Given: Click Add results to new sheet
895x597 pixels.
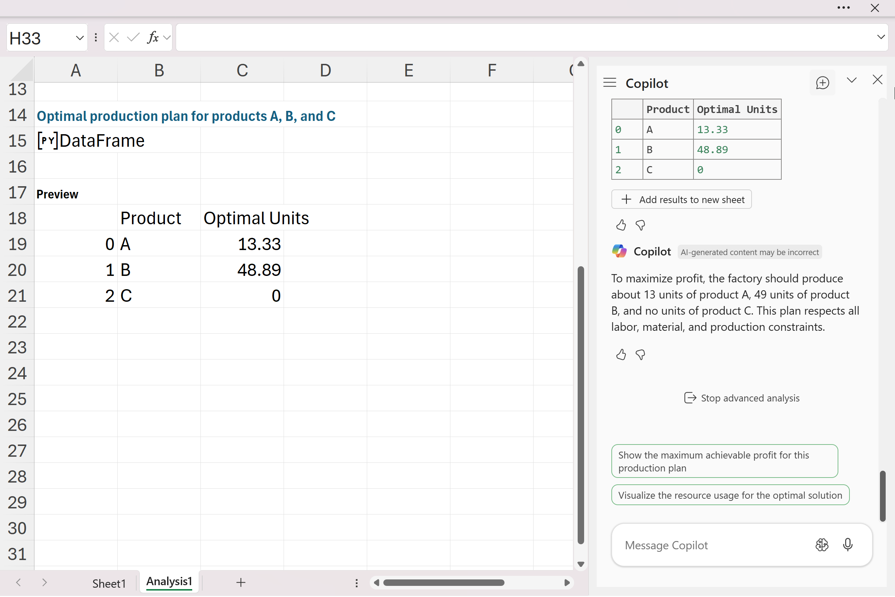Looking at the screenshot, I should (681, 199).
